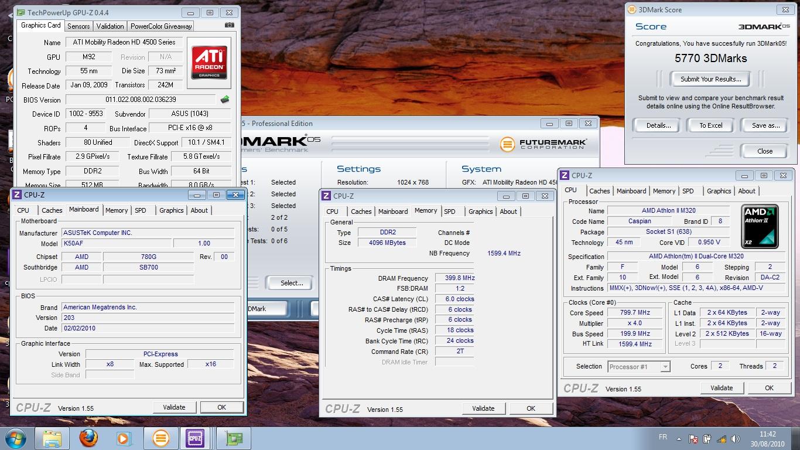
Task: Open Windows Media Player taskbar icon
Action: [x=124, y=438]
